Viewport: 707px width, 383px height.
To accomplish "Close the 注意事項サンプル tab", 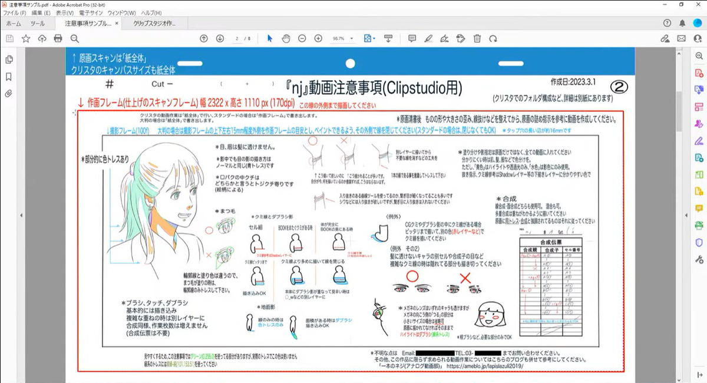I will tap(117, 24).
